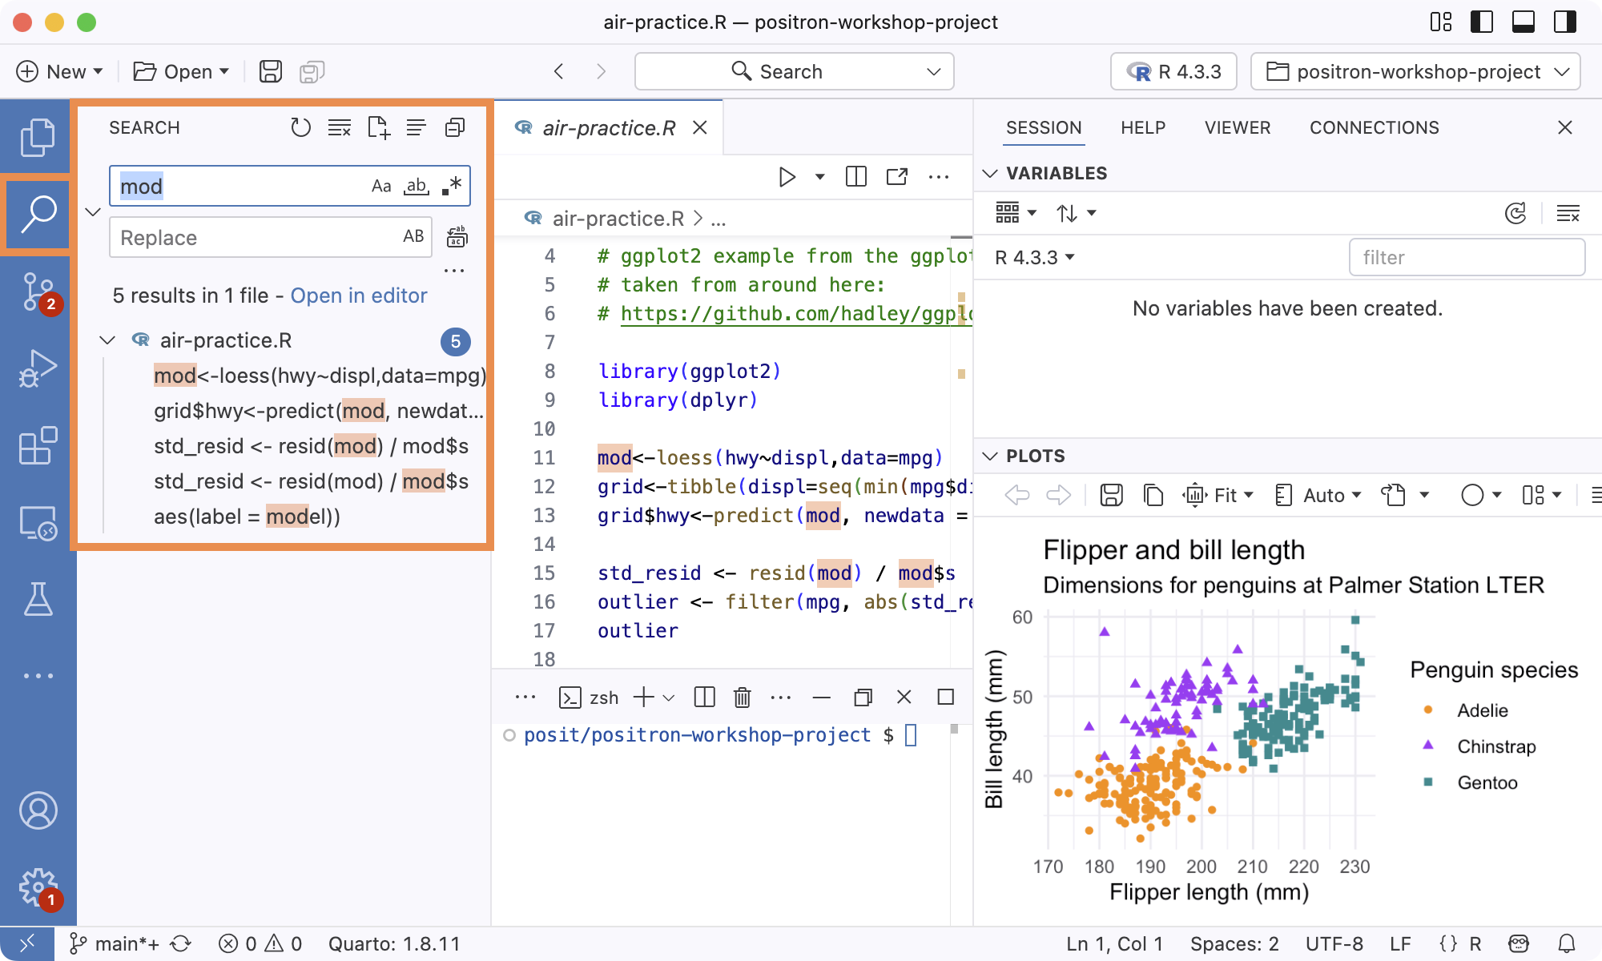Click Spaces: 2 indentation in status bar
1602x961 pixels.
point(1234,944)
